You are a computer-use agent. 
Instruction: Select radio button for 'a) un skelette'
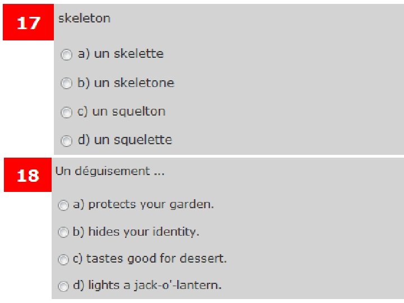[x=67, y=54]
